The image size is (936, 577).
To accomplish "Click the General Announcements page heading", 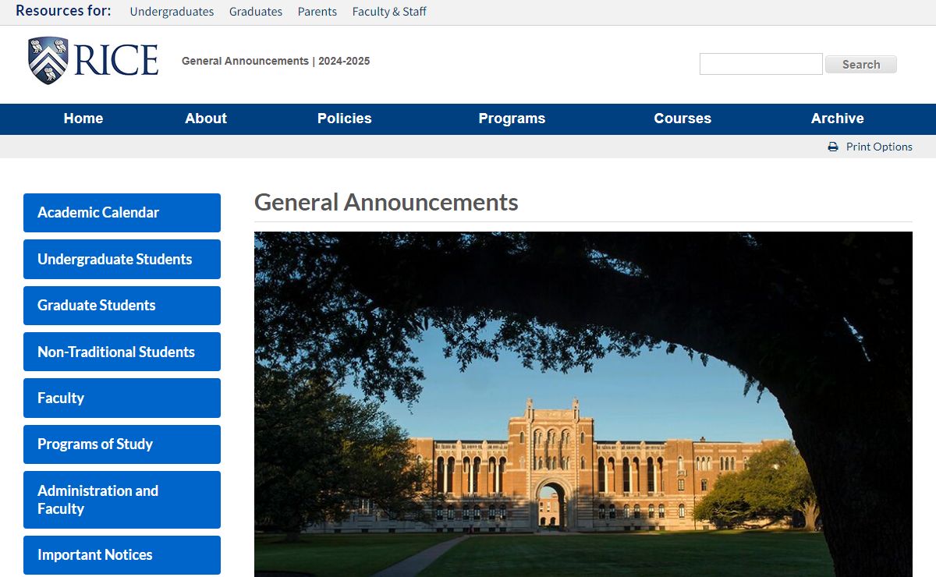I will (x=386, y=203).
